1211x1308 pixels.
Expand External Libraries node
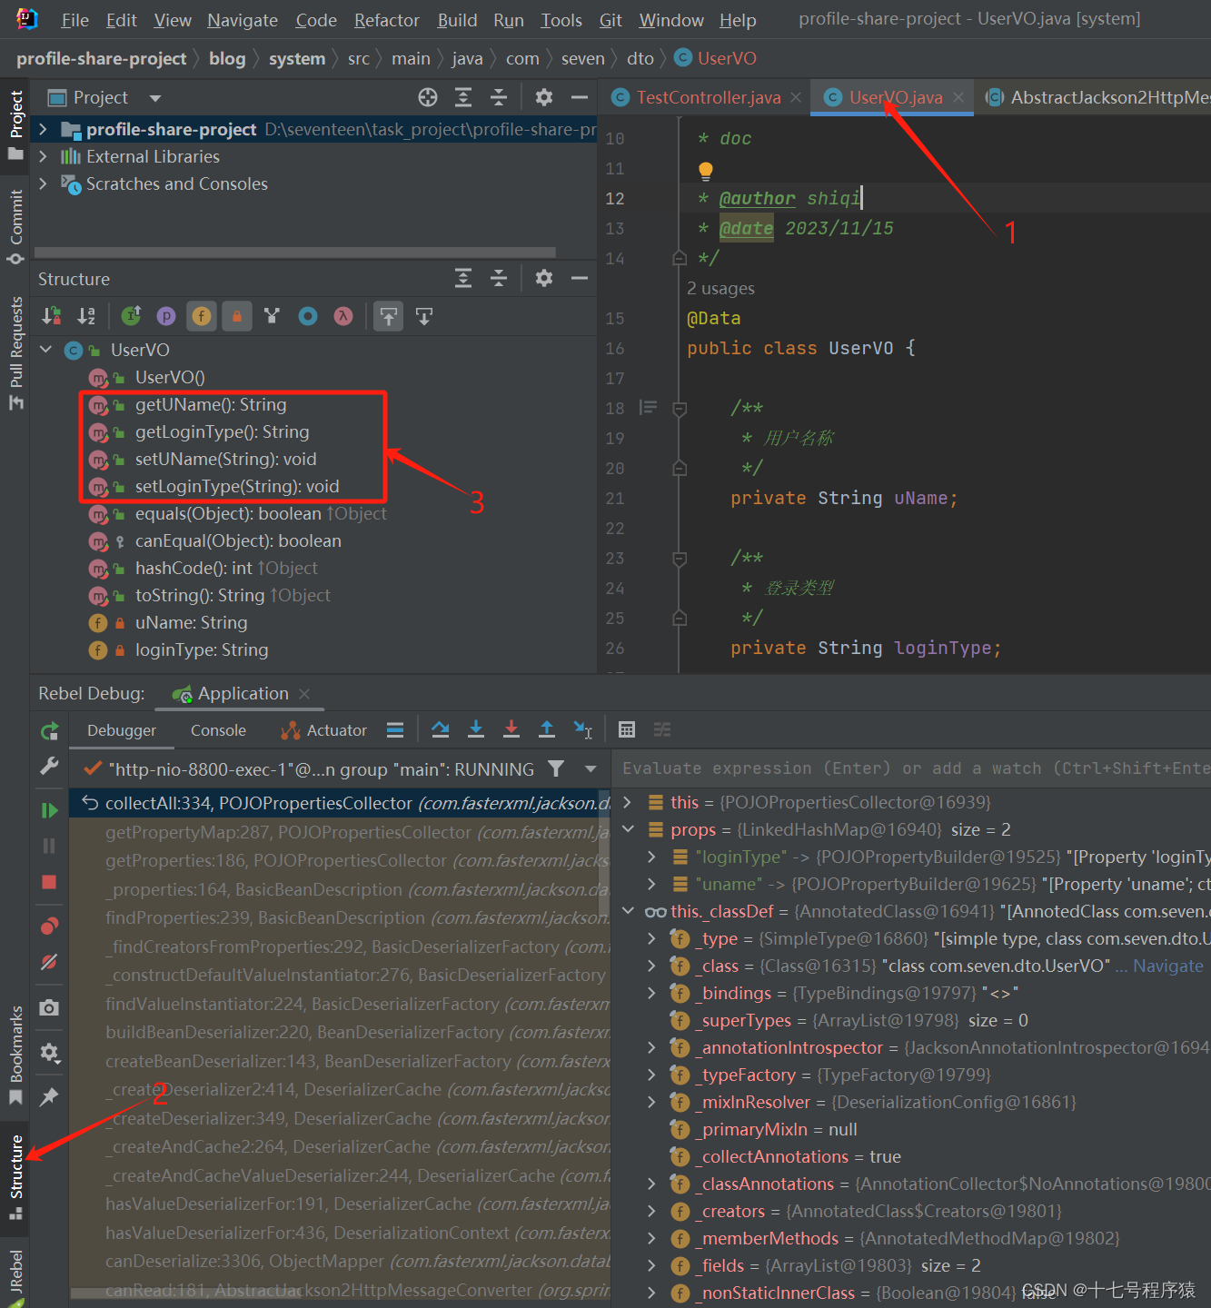[43, 156]
